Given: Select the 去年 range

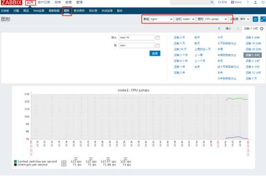Looking at the screenshot, I should click(x=197, y=67).
